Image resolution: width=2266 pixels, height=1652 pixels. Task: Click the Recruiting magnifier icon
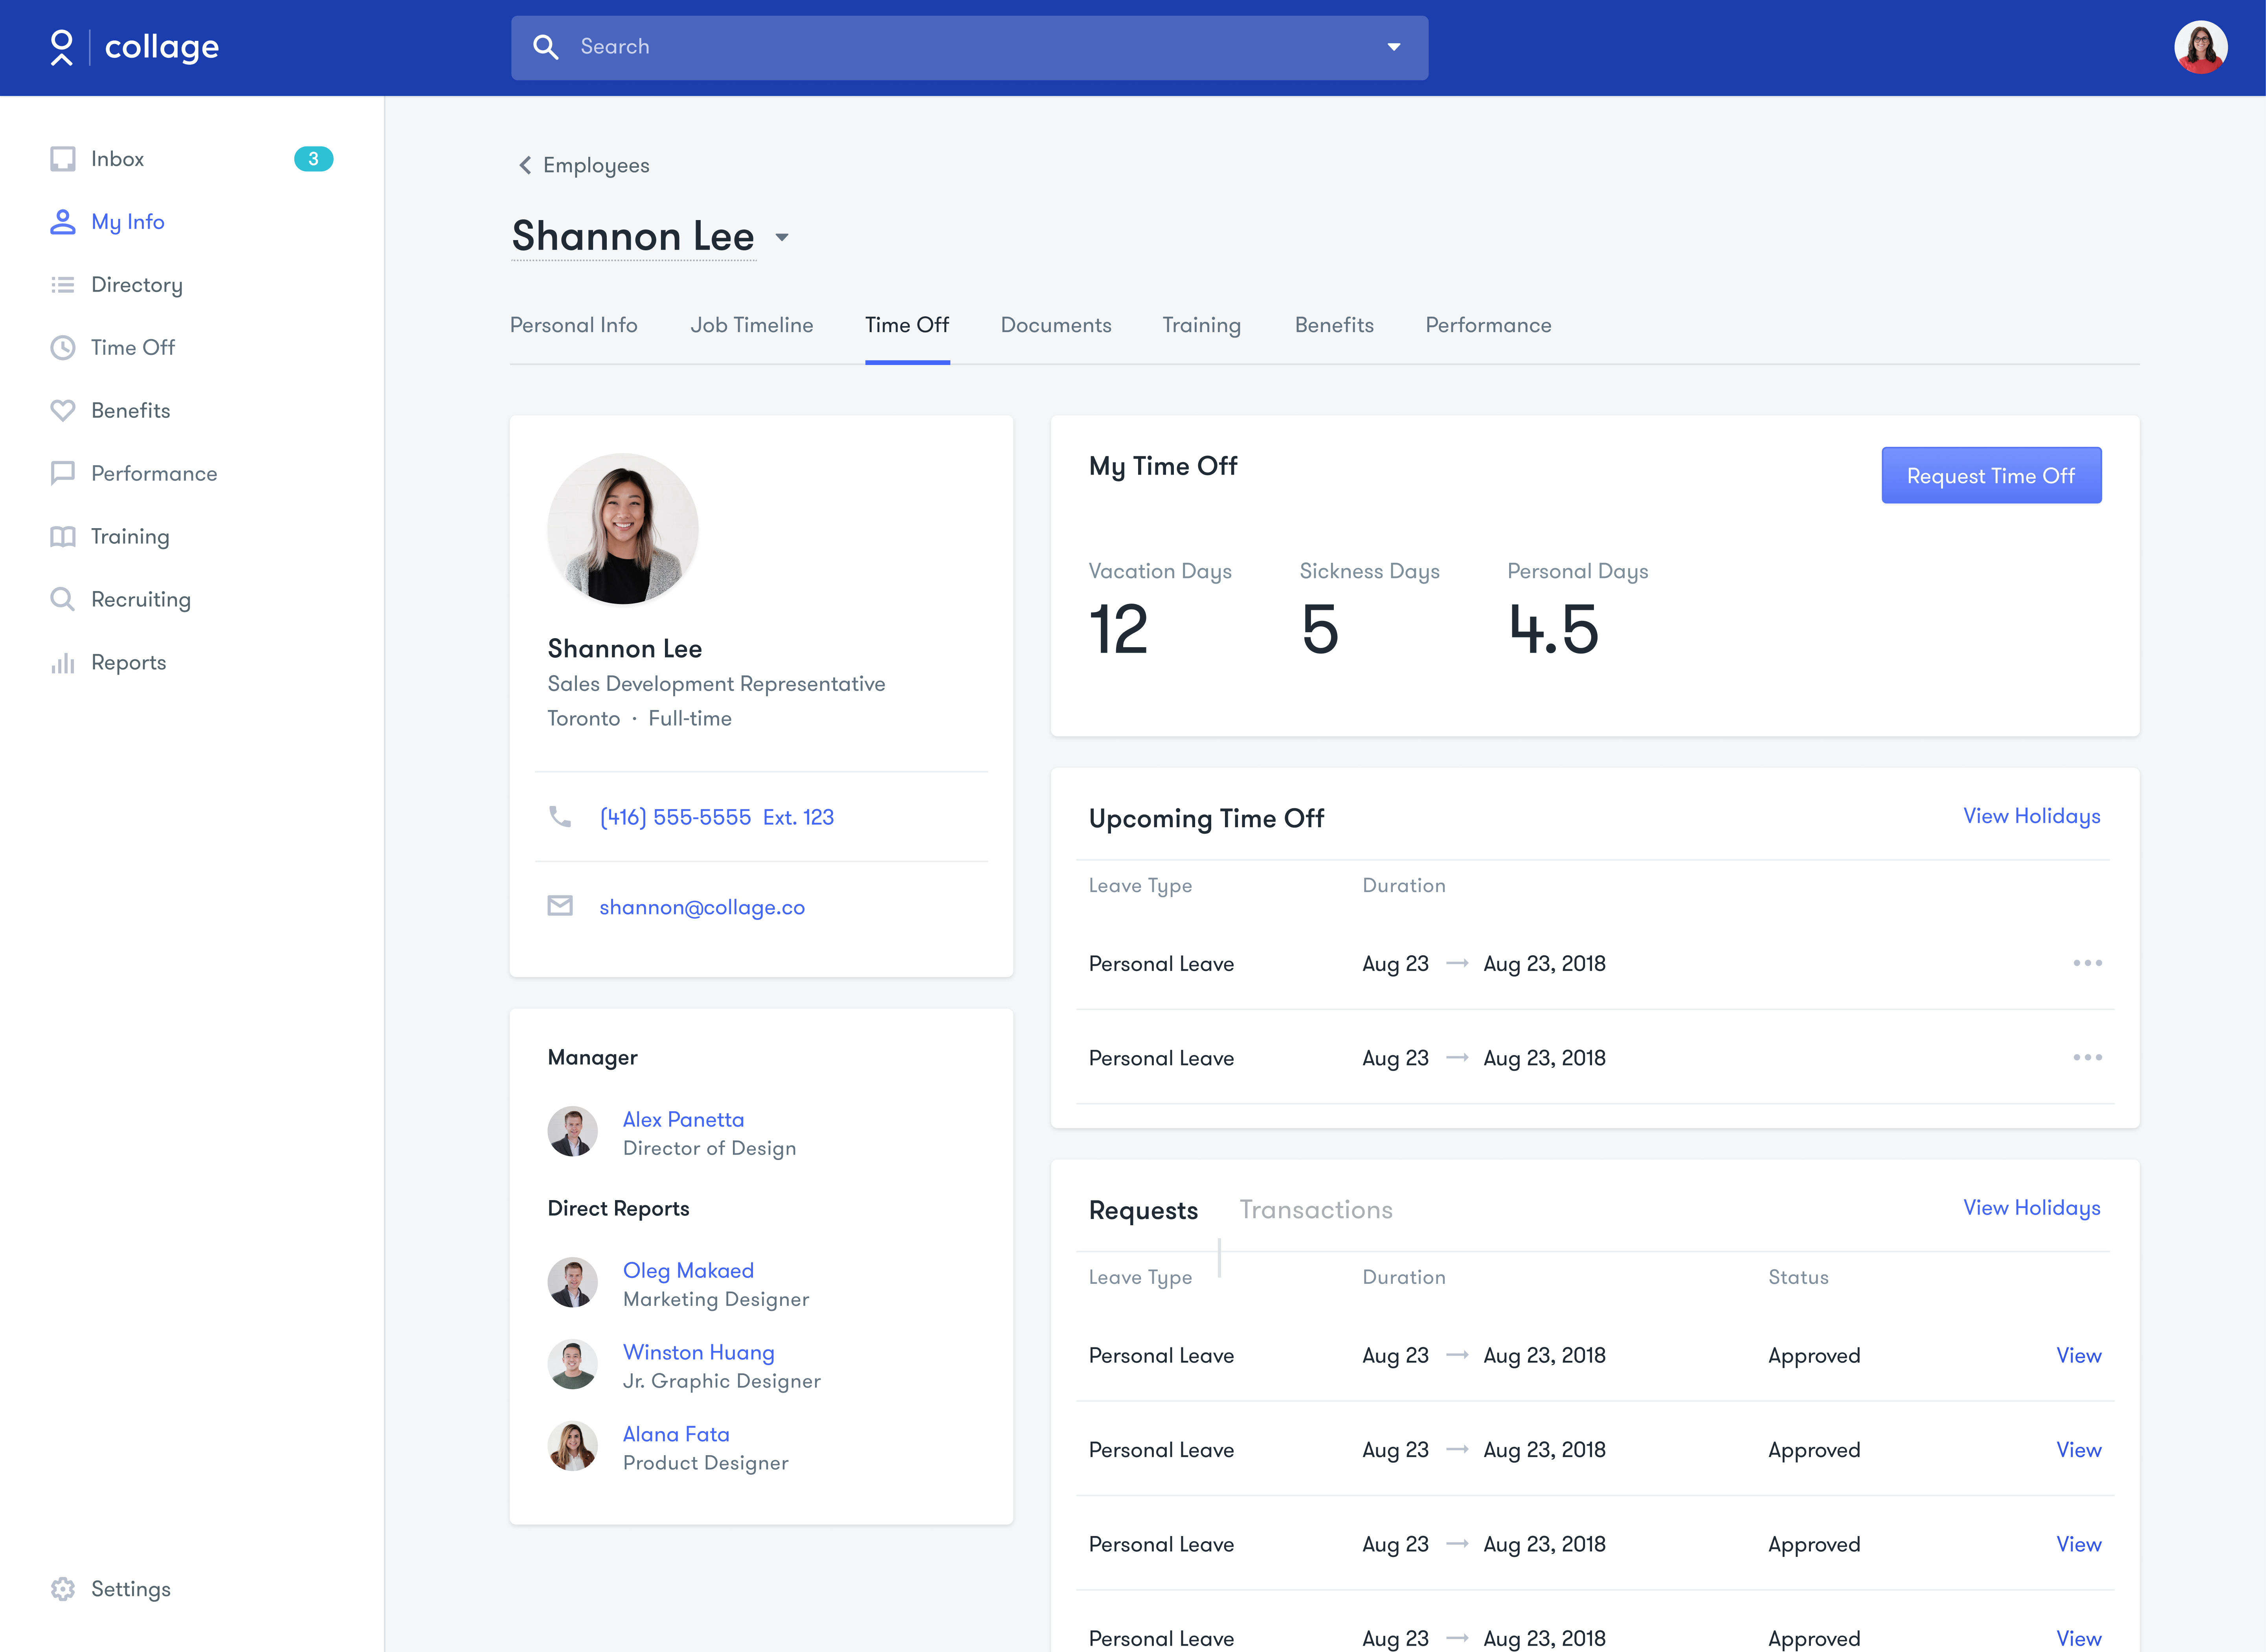63,599
